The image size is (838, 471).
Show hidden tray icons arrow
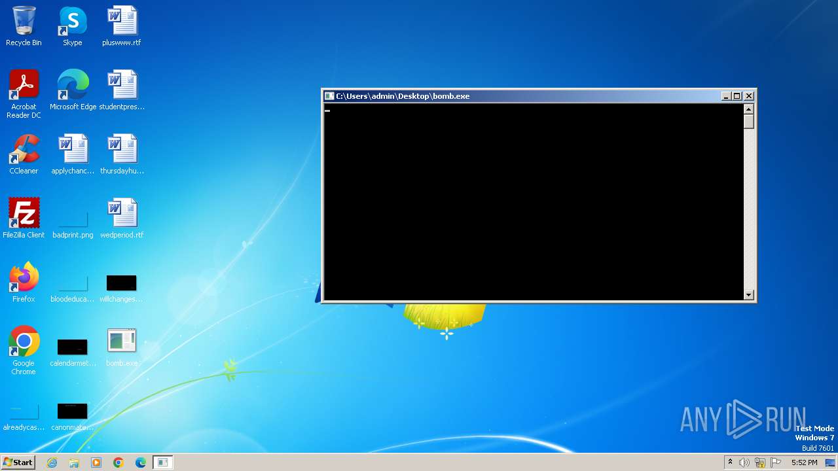[730, 462]
